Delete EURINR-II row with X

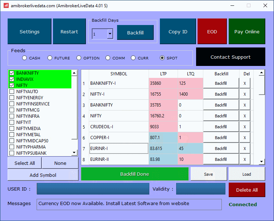pos(245,159)
